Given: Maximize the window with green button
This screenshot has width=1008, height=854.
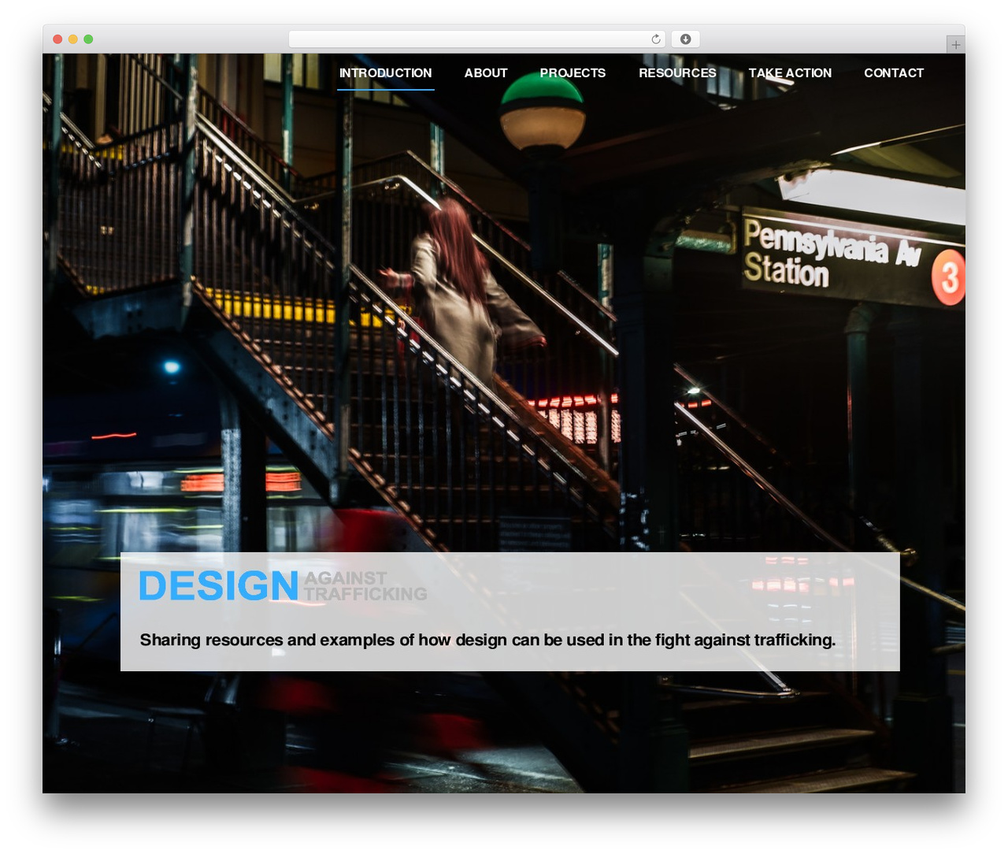Looking at the screenshot, I should (88, 39).
